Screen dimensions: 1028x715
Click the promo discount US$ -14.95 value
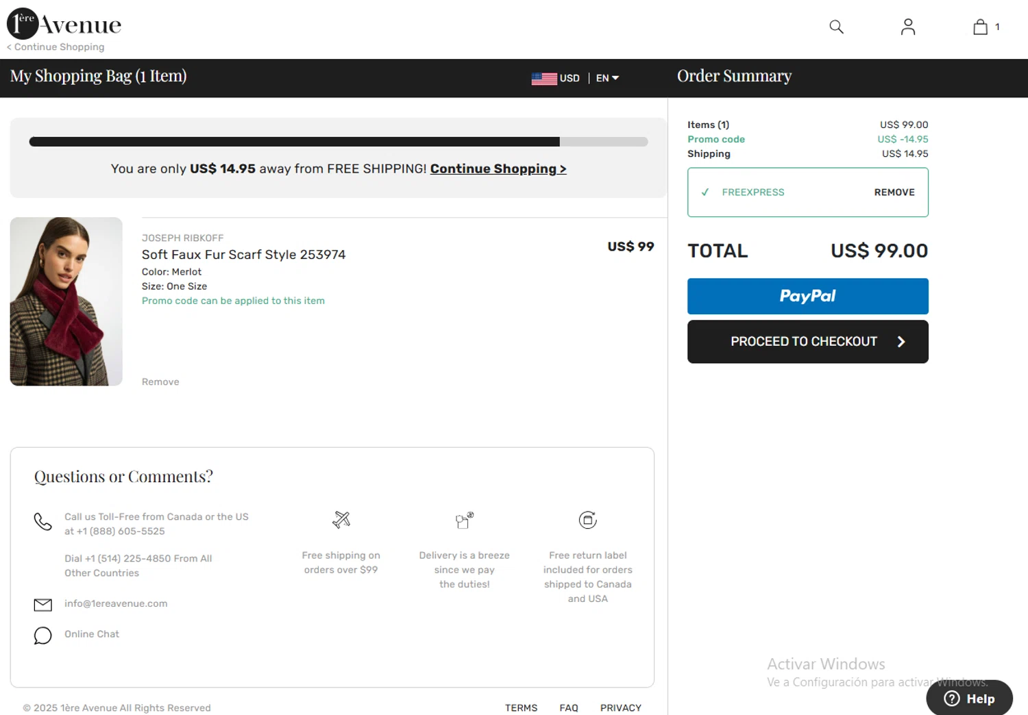[x=903, y=139]
